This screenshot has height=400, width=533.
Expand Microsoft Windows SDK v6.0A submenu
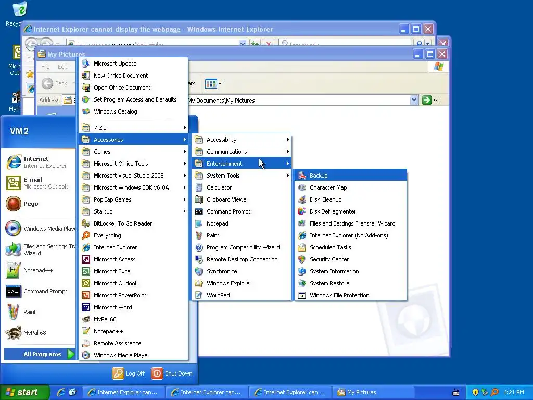pyautogui.click(x=133, y=187)
